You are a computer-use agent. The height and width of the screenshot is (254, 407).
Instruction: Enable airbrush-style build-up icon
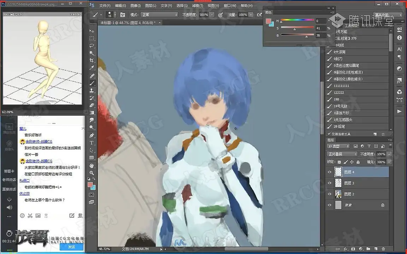(x=259, y=15)
